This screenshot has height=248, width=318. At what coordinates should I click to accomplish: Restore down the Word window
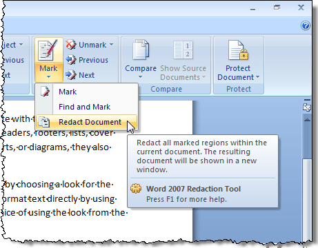[x=277, y=8]
